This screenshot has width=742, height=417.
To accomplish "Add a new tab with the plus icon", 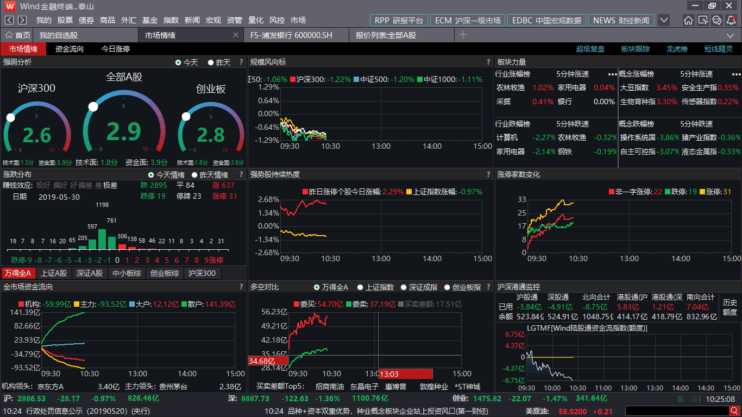I will [x=463, y=35].
